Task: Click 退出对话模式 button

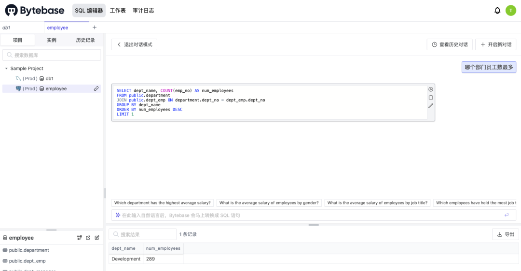Action: click(134, 44)
